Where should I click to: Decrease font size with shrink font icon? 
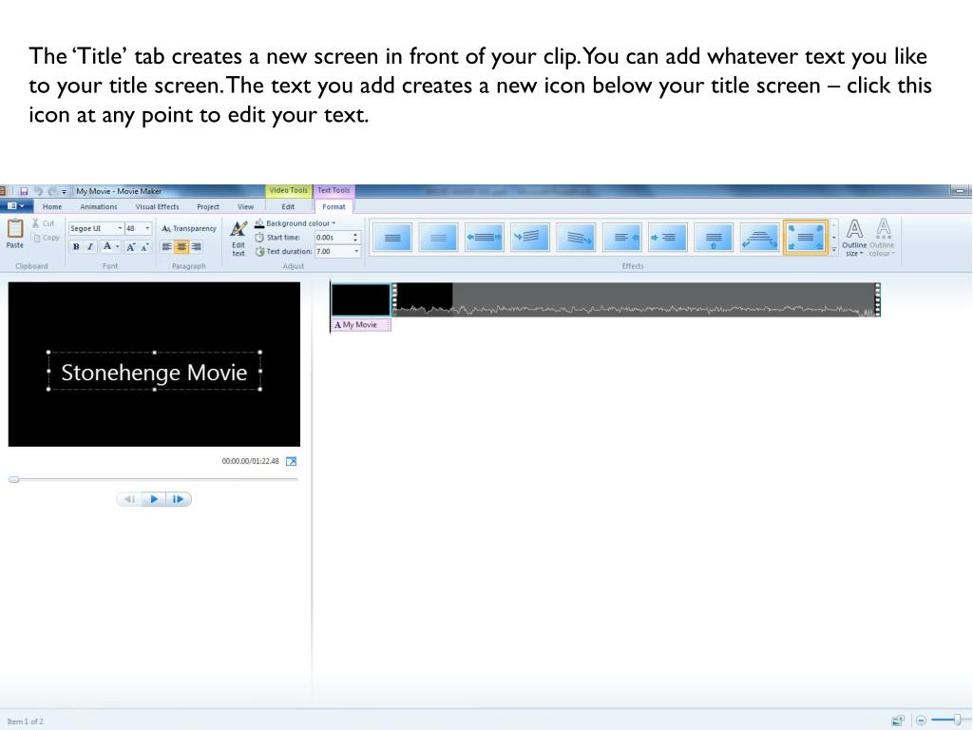tap(144, 246)
